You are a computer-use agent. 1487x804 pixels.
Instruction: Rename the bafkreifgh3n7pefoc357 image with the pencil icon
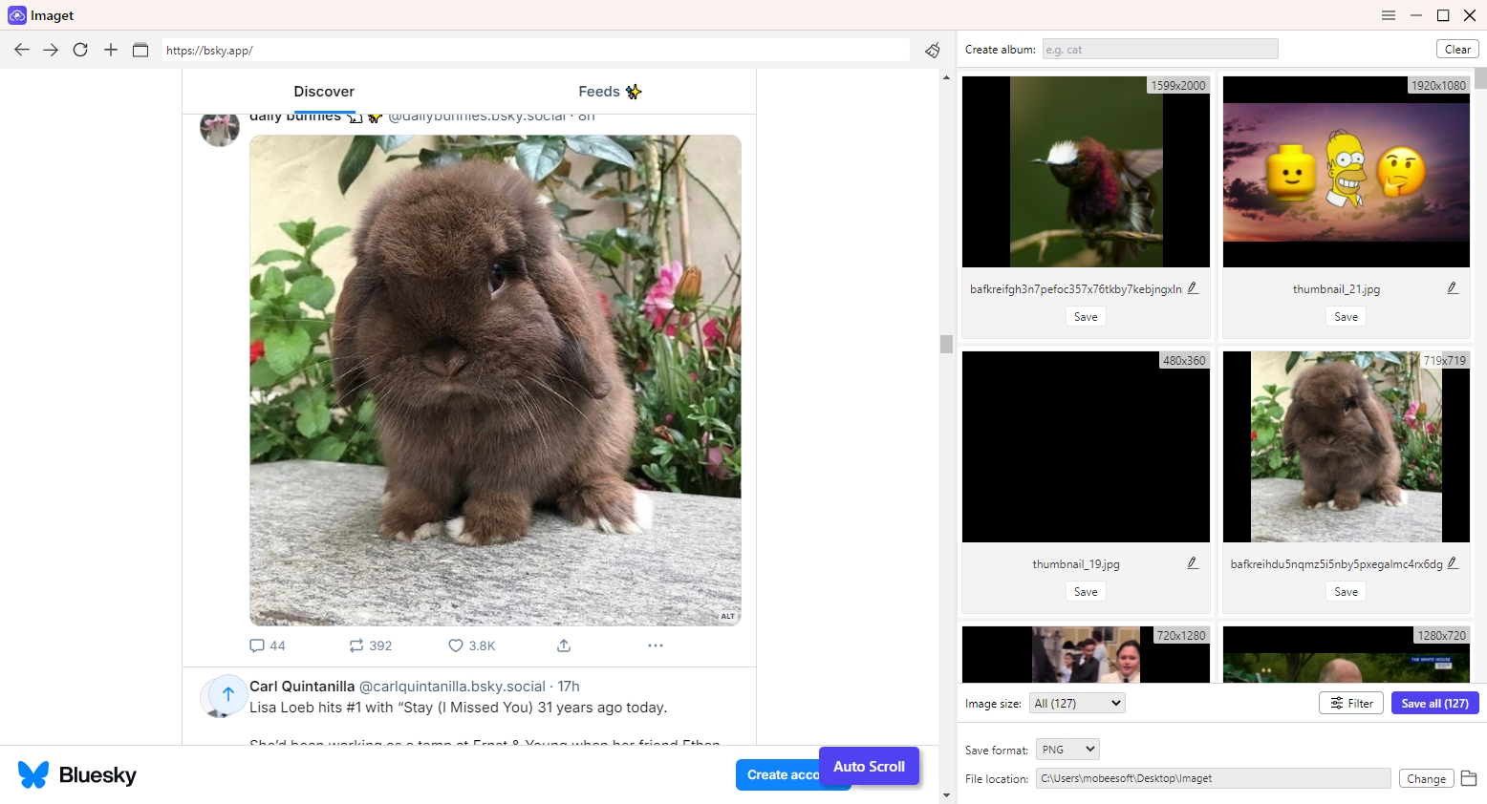tap(1193, 288)
